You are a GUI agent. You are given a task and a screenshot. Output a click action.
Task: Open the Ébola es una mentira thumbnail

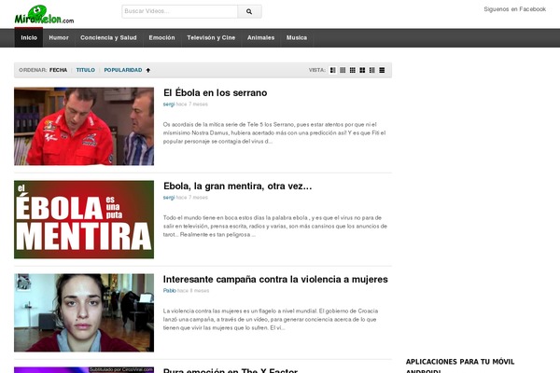pos(84,219)
